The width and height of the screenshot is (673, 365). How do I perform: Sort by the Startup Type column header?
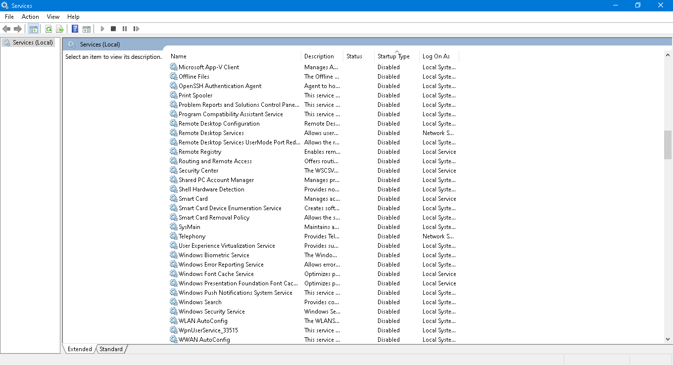(x=397, y=56)
